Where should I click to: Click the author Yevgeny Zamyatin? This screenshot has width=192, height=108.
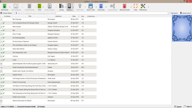pos(54,30)
